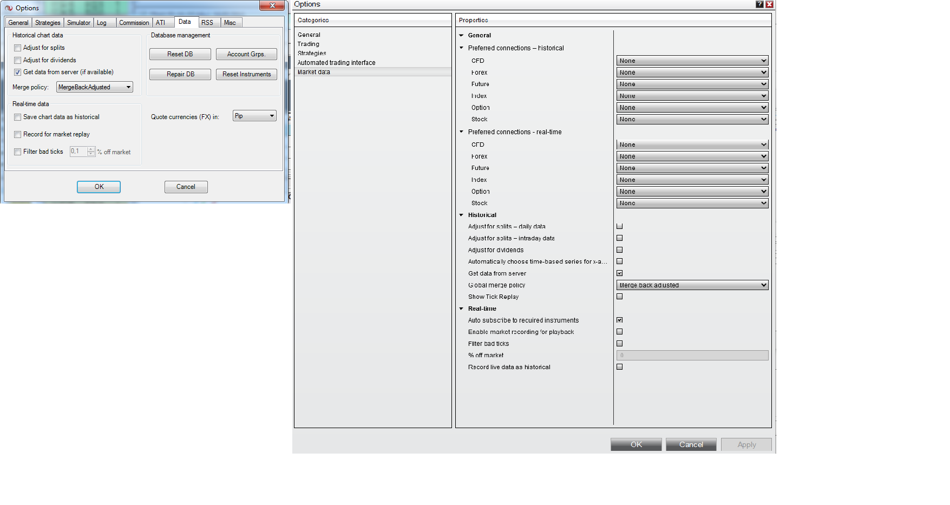Check Adjust for dividends in Properties panel
Image resolution: width=950 pixels, height=505 pixels.
tap(620, 250)
